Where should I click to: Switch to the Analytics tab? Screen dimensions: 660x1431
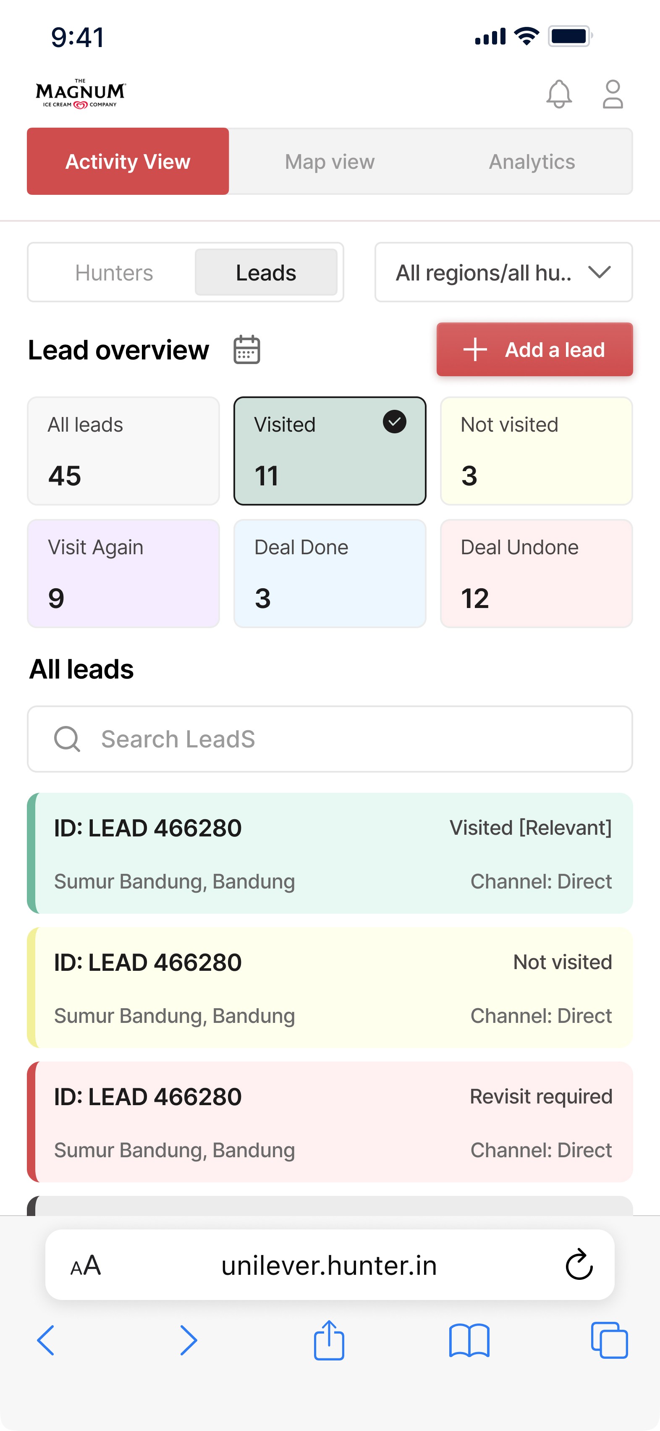(532, 162)
